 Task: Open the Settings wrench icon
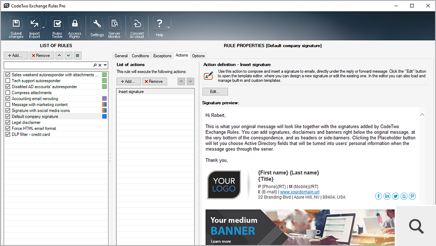(x=97, y=27)
